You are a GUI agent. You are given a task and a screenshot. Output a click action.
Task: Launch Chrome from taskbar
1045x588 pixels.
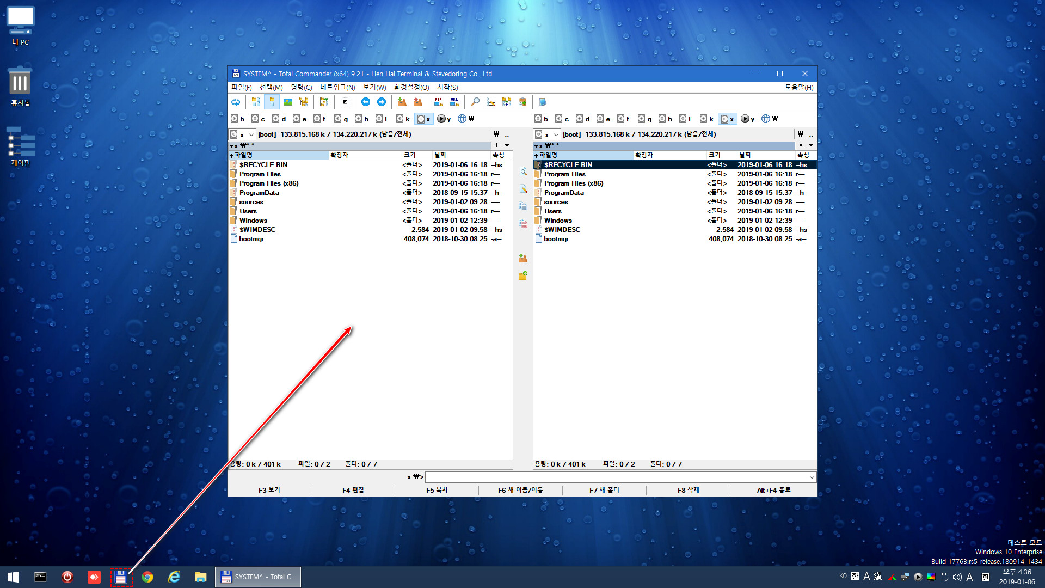147,577
